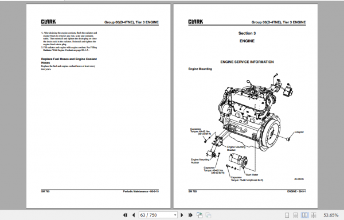
Task: Click the ENGINE 00-3-1 footer text
Action: tap(296, 191)
